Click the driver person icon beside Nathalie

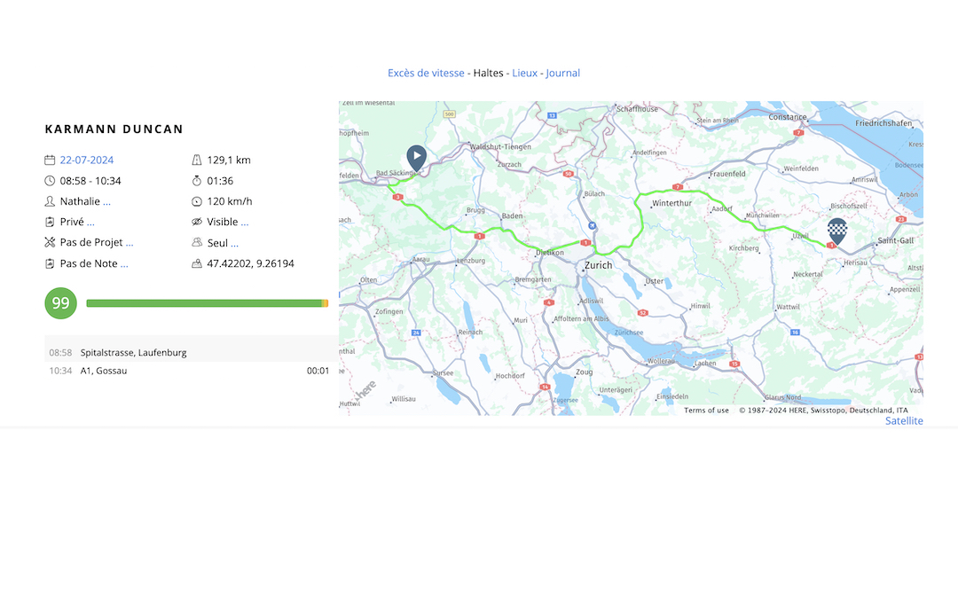coord(50,201)
